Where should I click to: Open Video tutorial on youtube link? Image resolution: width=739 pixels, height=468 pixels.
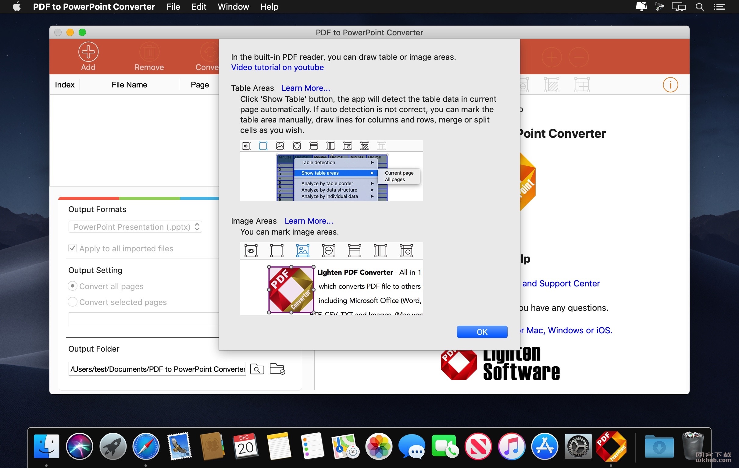[x=277, y=67]
